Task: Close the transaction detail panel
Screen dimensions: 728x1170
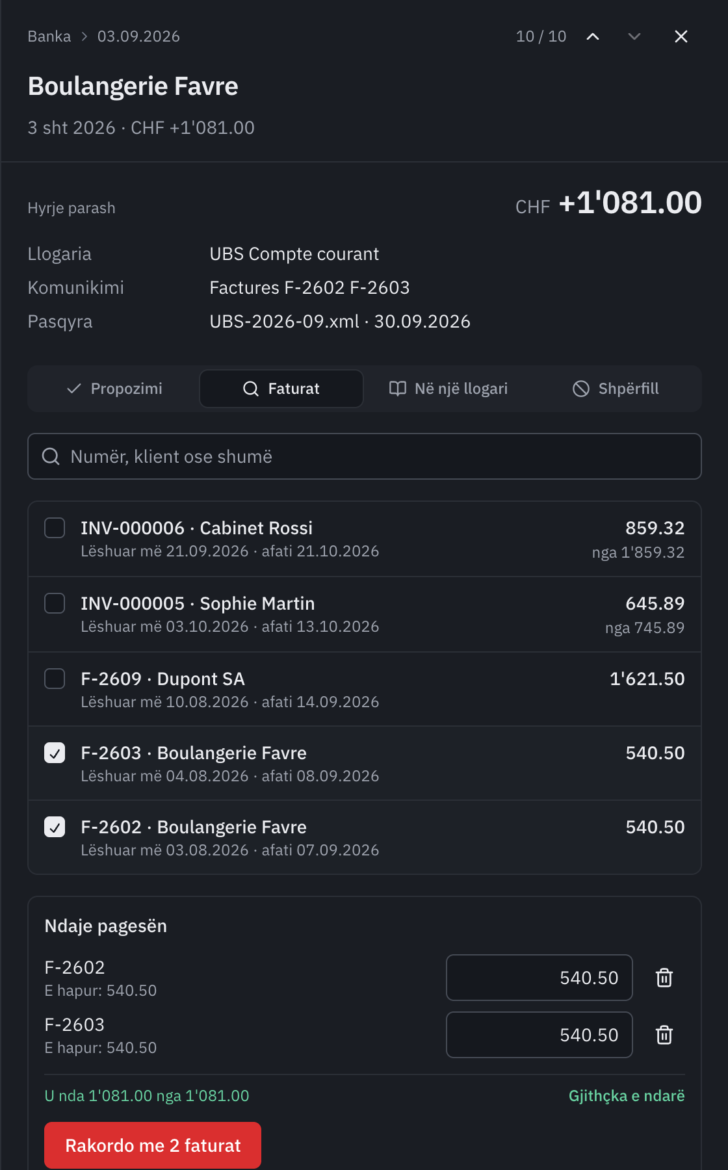Action: click(681, 36)
